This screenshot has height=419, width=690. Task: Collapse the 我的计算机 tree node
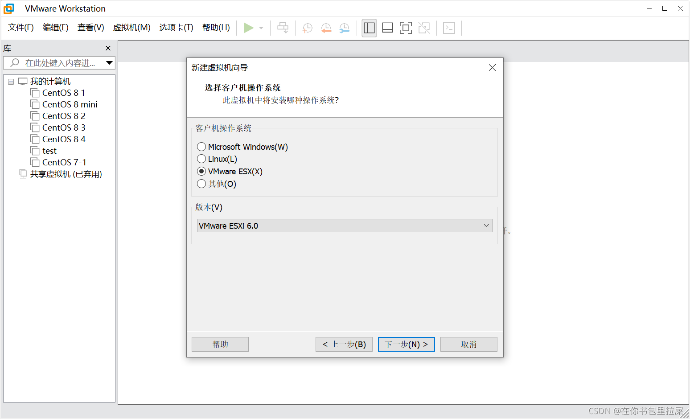(11, 82)
